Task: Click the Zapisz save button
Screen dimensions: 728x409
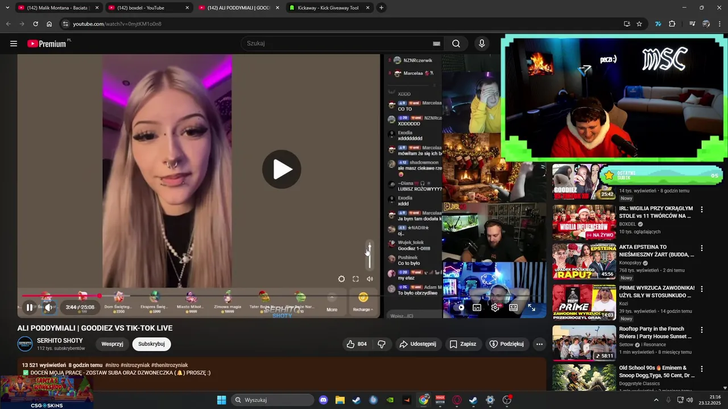Action: pyautogui.click(x=462, y=344)
